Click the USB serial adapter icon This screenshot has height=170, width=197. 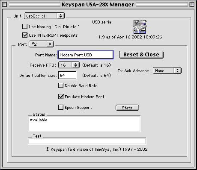pyautogui.click(x=140, y=27)
